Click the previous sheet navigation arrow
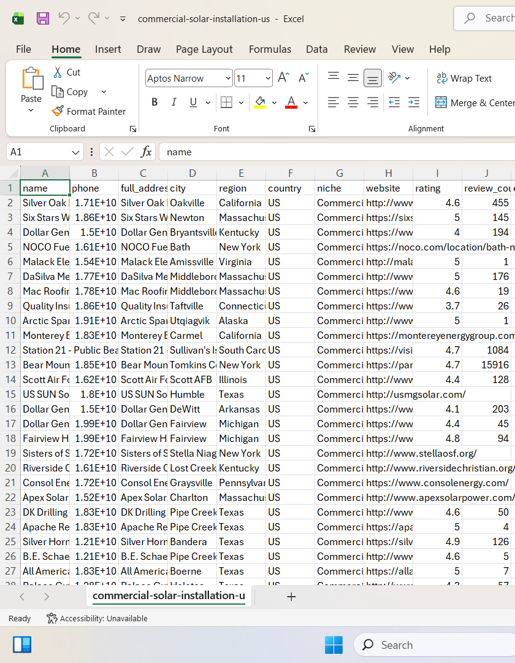Viewport: 515px width, 663px height. 22,597
